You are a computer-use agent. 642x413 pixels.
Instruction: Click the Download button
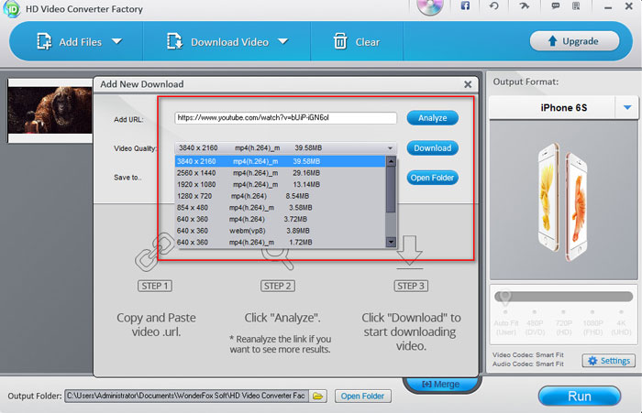point(432,148)
